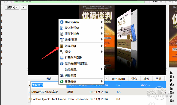Select 移除书籍 menu entry
Viewport: 177px width, 105px height.
point(81,82)
